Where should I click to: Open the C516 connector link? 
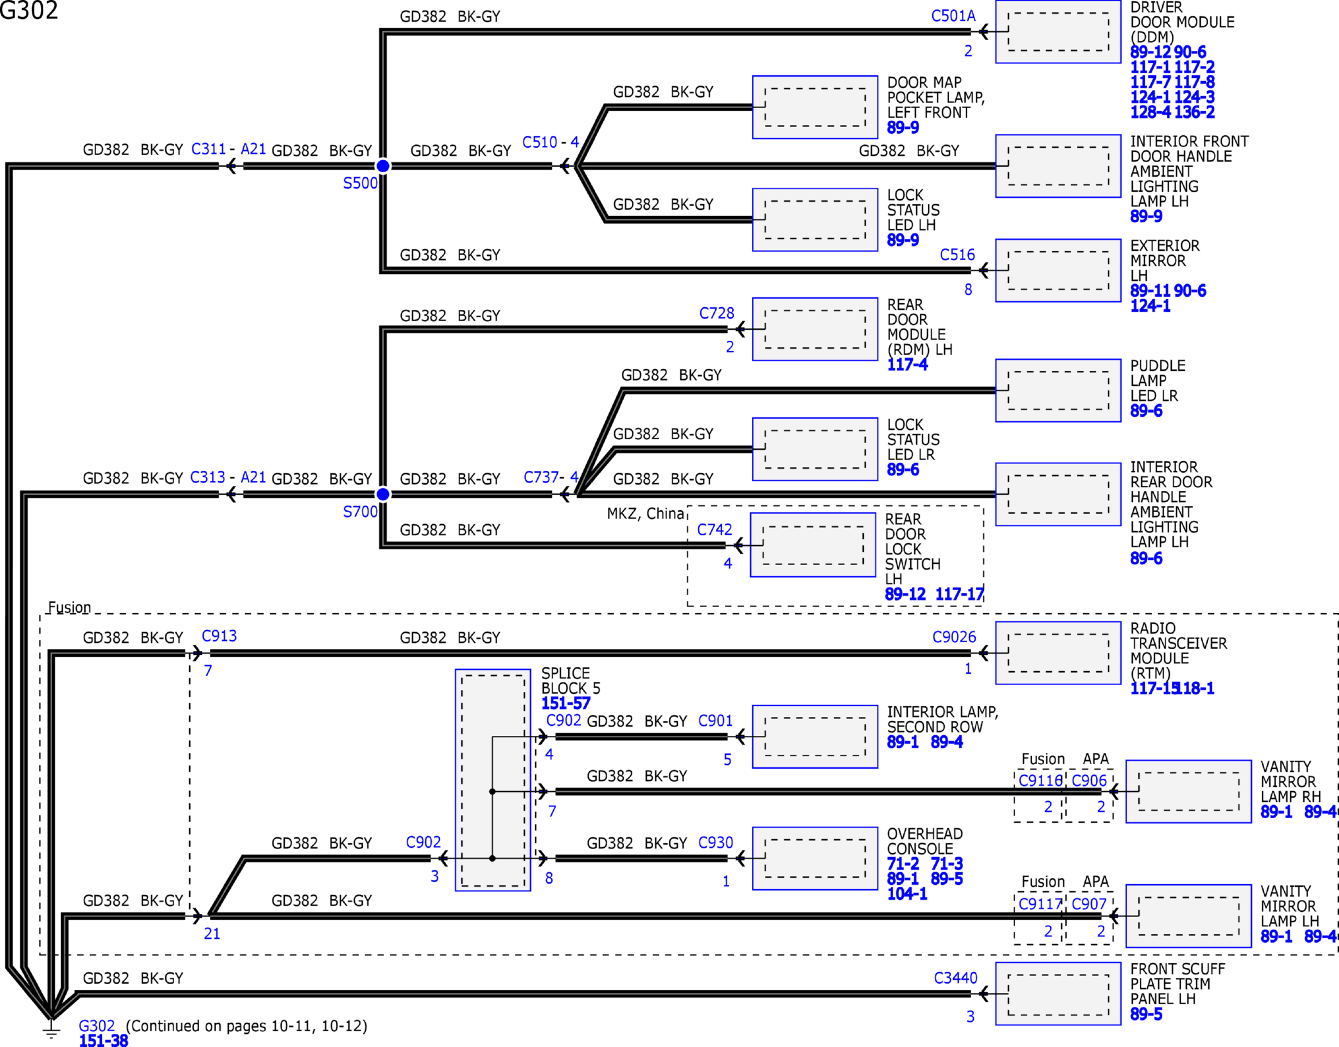957,255
